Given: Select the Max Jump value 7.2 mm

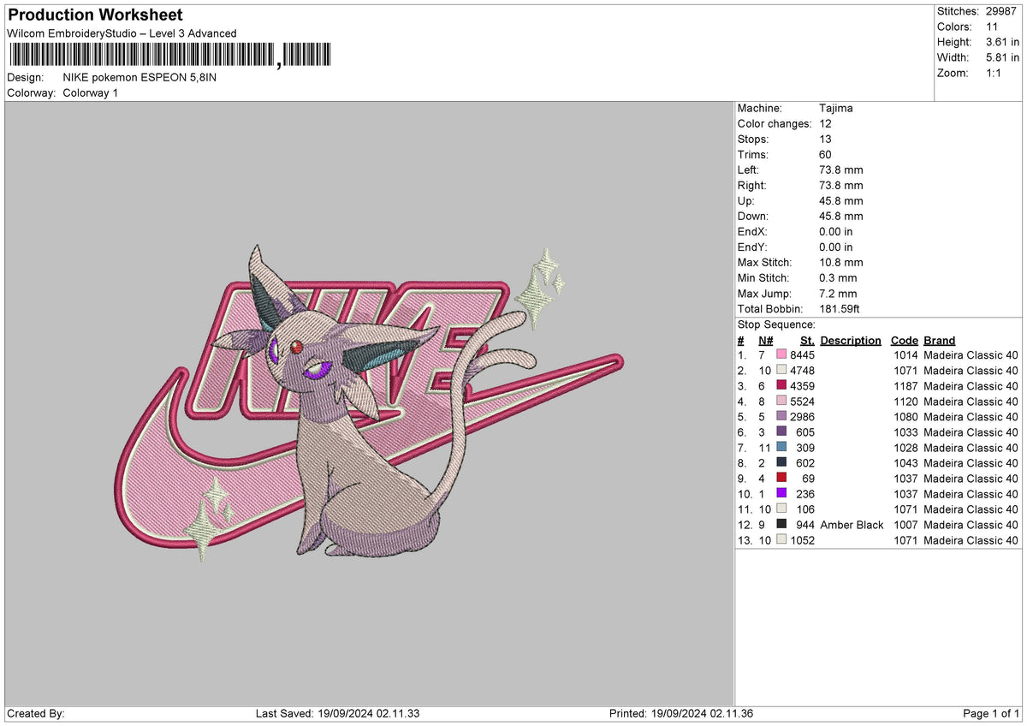Looking at the screenshot, I should (x=838, y=293).
